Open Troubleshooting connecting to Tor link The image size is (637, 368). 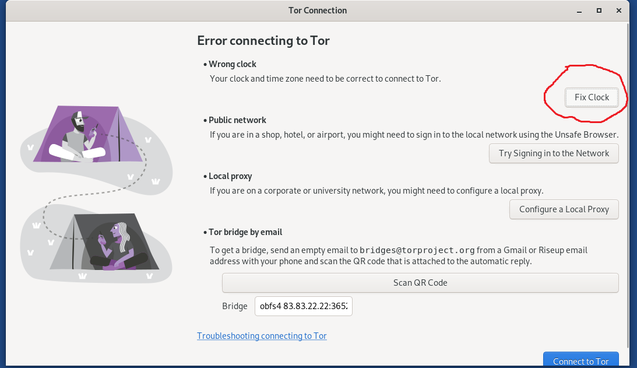click(x=262, y=336)
